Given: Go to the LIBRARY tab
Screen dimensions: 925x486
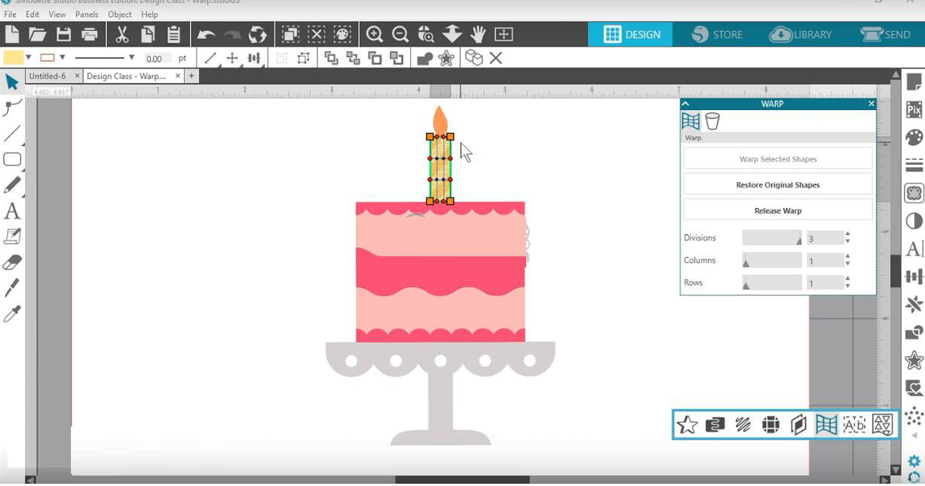Looking at the screenshot, I should pyautogui.click(x=801, y=35).
